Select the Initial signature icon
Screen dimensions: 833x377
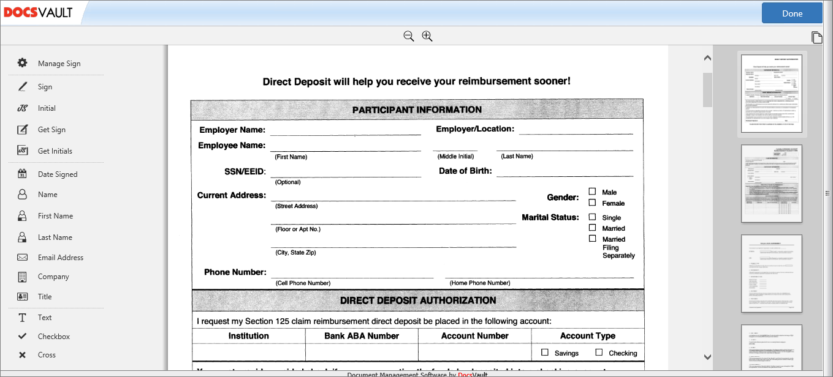coord(23,108)
